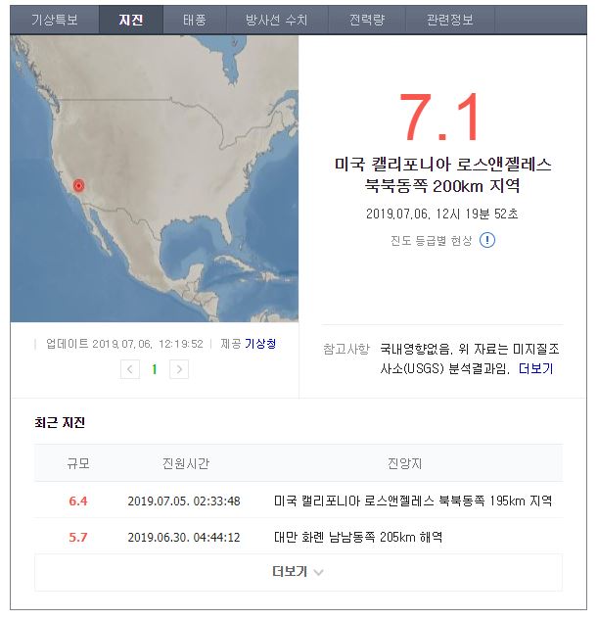Click the 참고사항 label
This screenshot has width=598, height=620.
346,349
